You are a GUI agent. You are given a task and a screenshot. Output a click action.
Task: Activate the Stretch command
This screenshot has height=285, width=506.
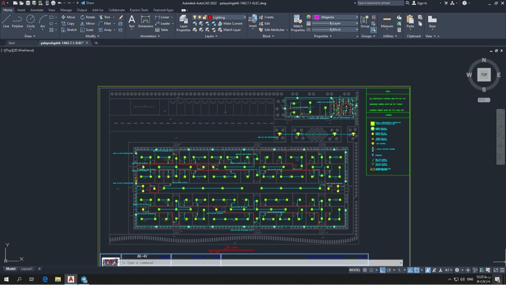click(69, 30)
